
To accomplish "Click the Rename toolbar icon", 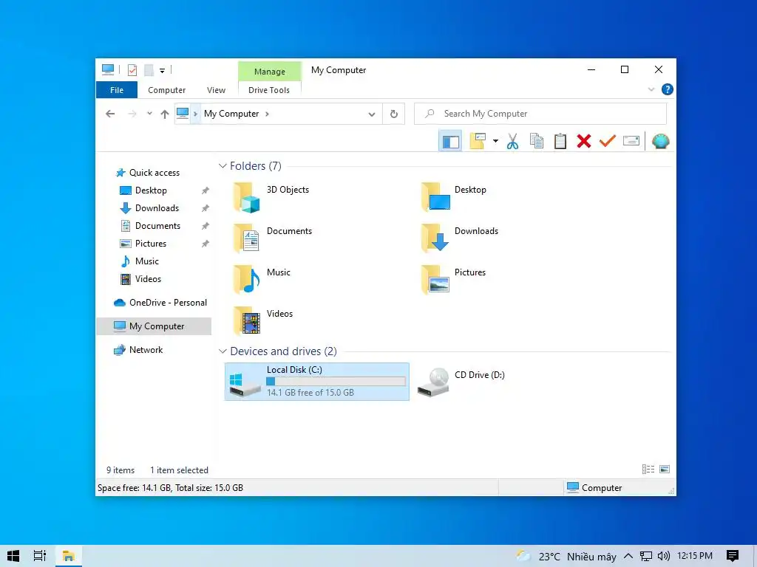I will pos(631,141).
